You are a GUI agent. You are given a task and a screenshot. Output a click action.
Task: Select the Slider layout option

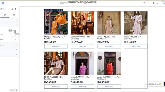(x=14, y=30)
